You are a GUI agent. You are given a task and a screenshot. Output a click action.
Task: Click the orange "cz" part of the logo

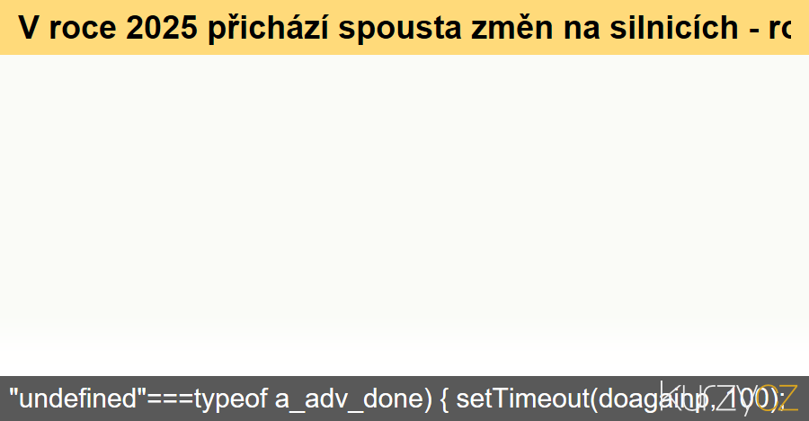click(x=778, y=398)
